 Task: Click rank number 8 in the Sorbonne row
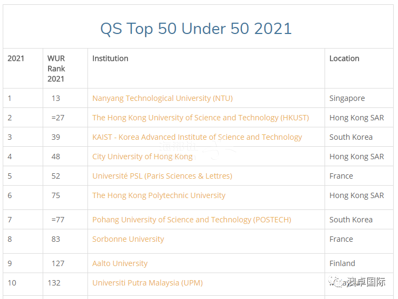pos(10,239)
